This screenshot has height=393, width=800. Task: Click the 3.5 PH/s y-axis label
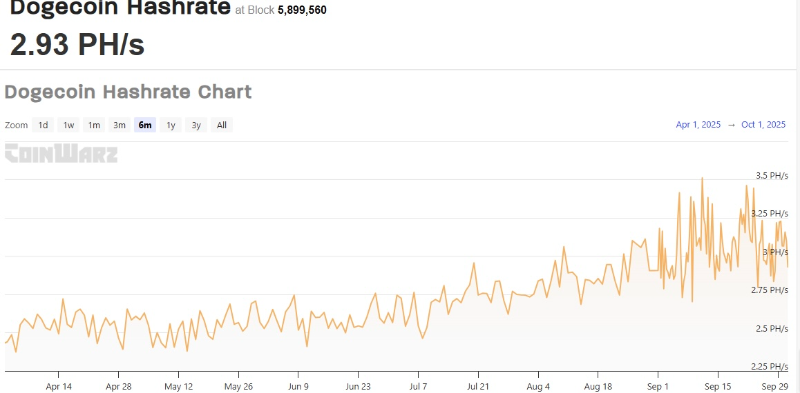[771, 176]
